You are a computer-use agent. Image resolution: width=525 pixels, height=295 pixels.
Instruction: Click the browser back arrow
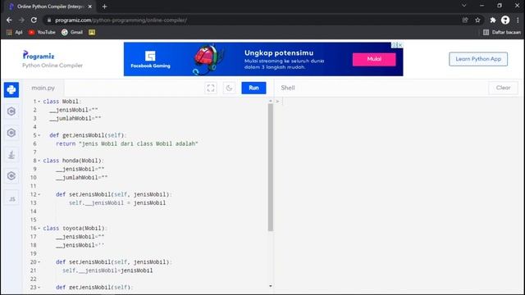tap(9, 20)
